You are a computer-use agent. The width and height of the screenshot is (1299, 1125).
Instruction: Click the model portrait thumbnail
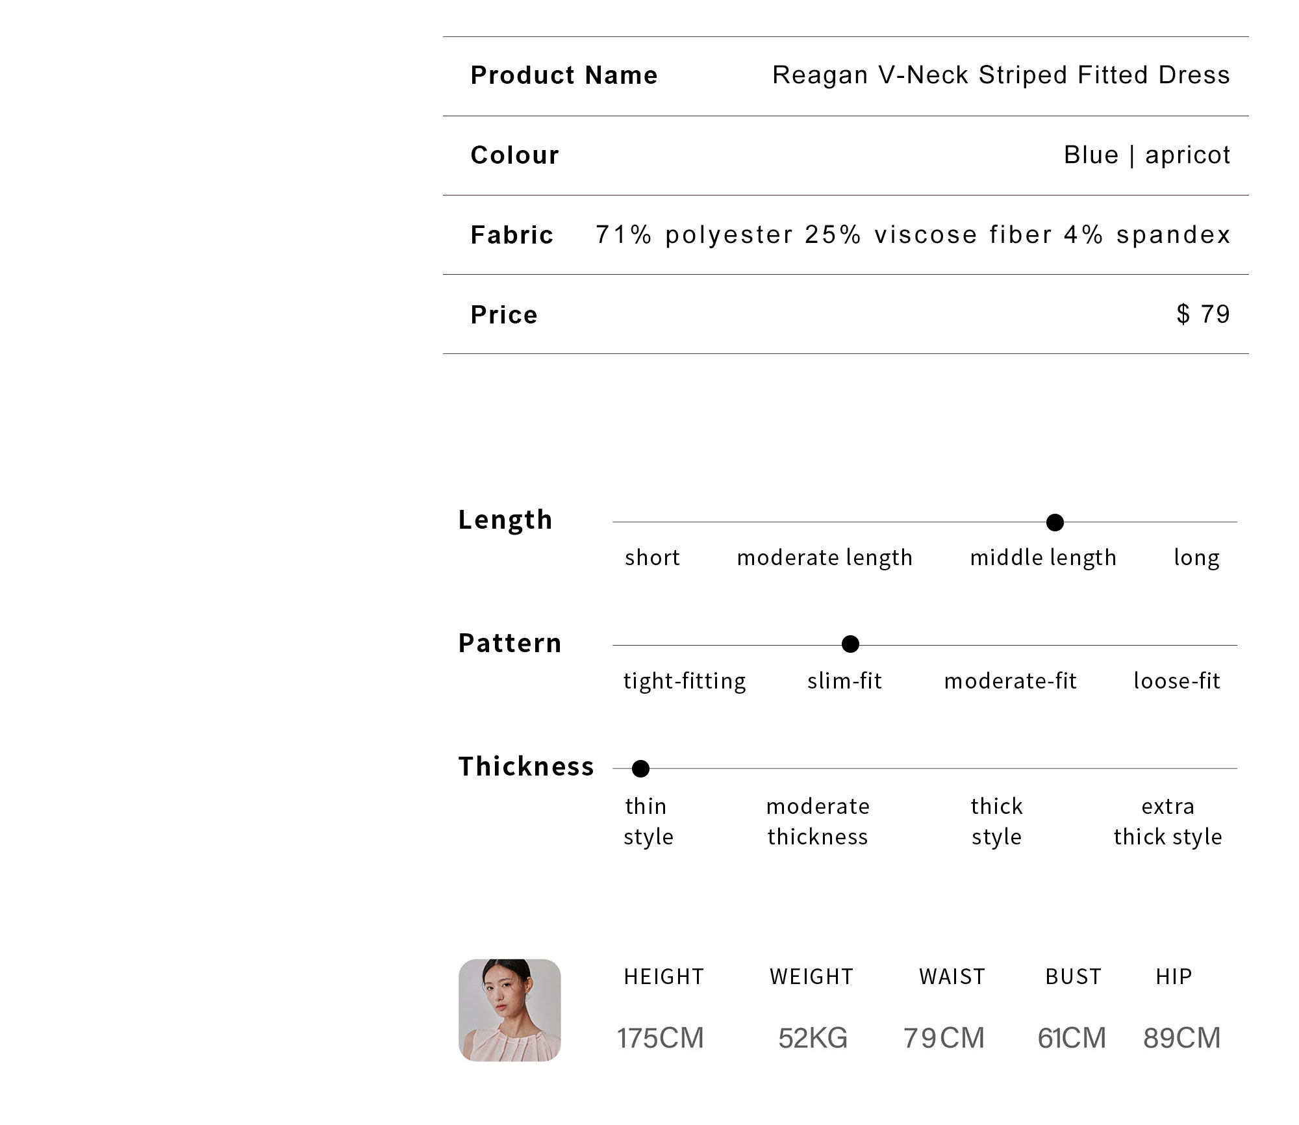coord(509,1010)
